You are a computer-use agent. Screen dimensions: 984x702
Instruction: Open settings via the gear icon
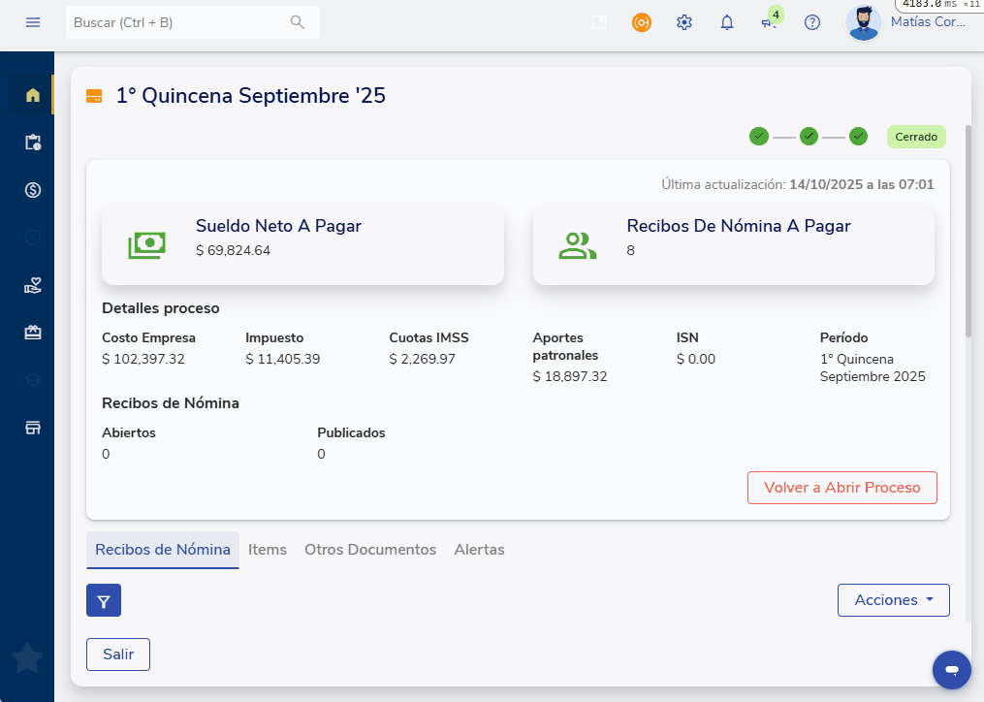(683, 21)
